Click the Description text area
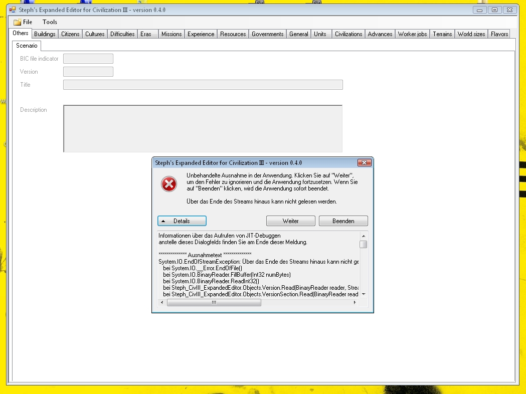Viewport: 526px width, 394px height. tap(203, 129)
